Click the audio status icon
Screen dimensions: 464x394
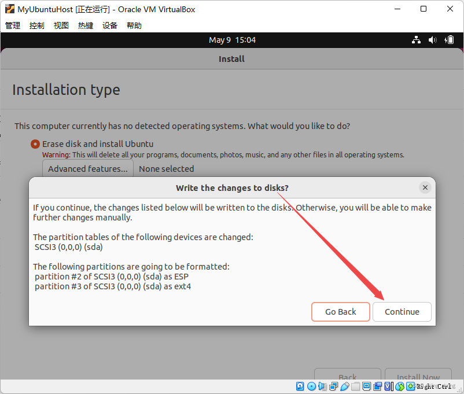click(x=322, y=386)
